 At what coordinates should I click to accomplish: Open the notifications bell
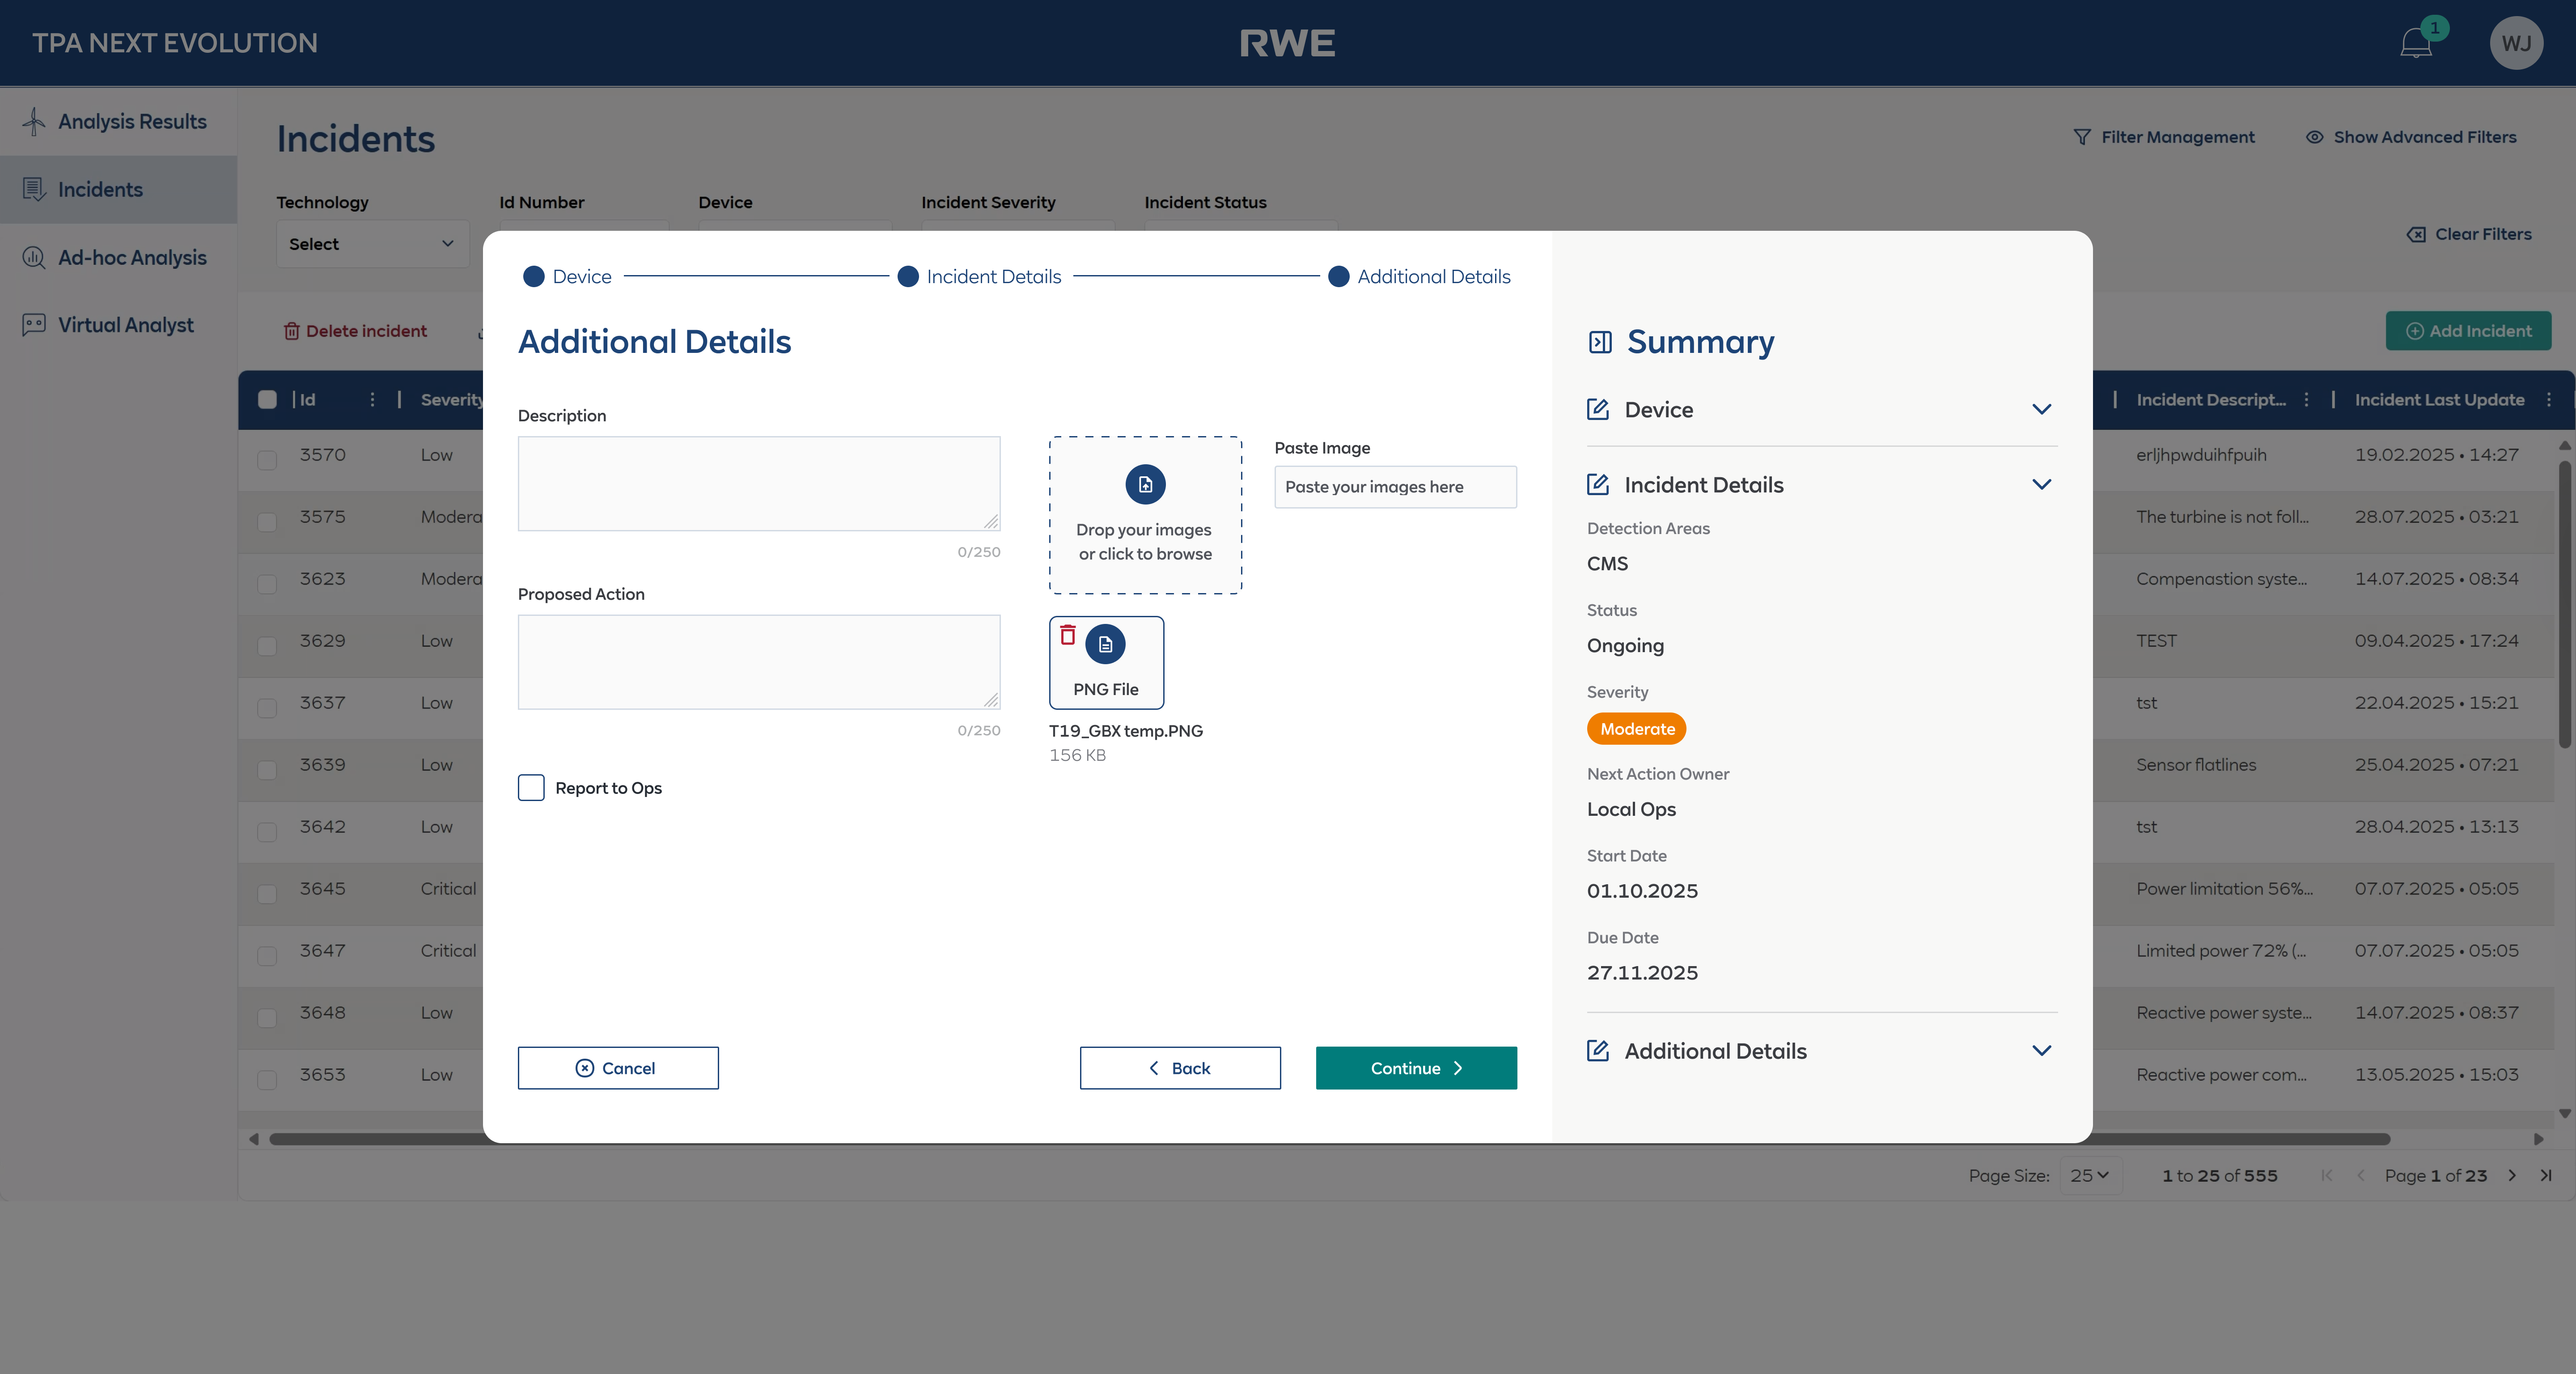tap(2416, 43)
